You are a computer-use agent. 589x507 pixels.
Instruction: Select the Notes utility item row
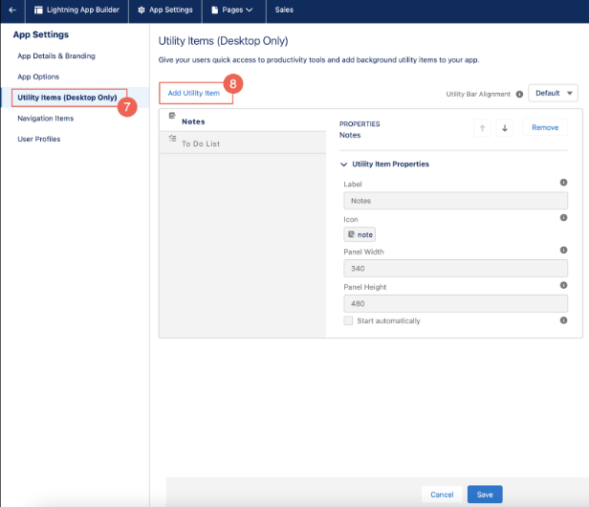(243, 121)
